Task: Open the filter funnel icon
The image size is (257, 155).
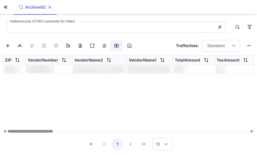Action: (250, 27)
